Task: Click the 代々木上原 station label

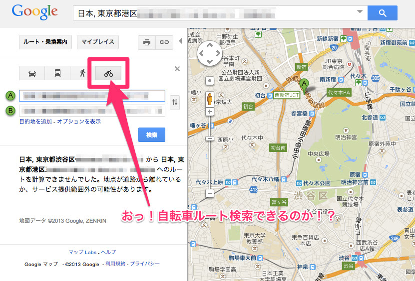Action: (x=210, y=182)
